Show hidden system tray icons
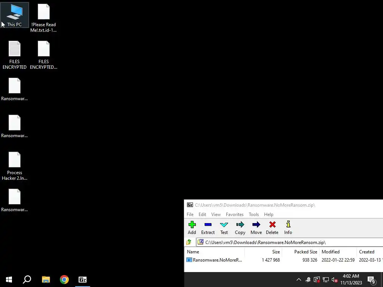The height and width of the screenshot is (287, 383). tap(299, 280)
